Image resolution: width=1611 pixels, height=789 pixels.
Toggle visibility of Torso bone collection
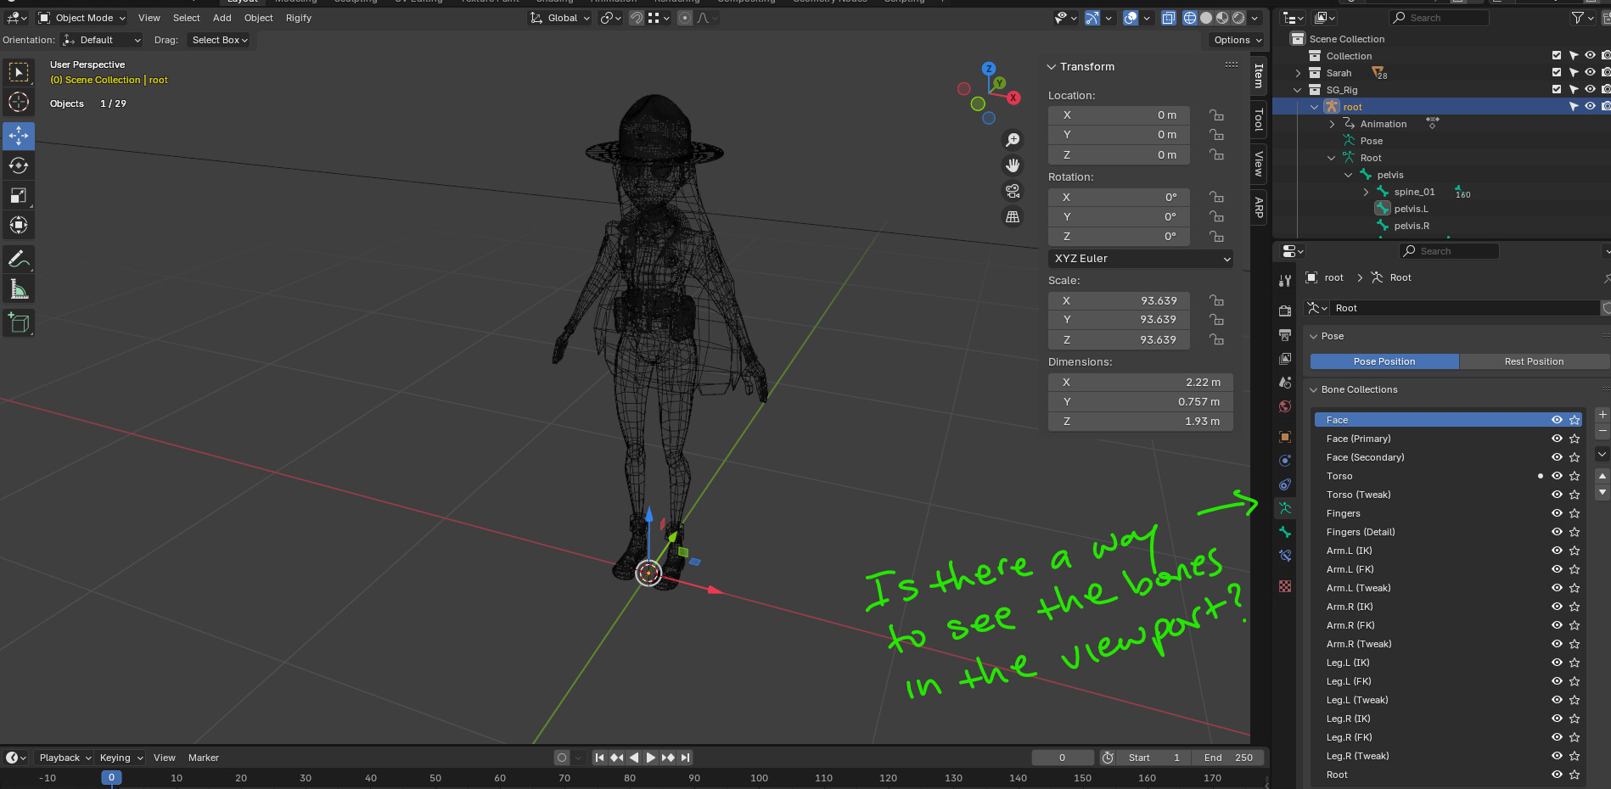click(1557, 476)
